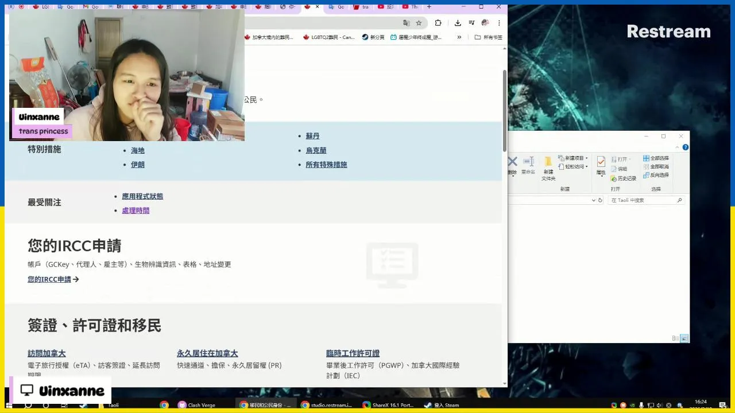Open the 海地 link

(138, 150)
